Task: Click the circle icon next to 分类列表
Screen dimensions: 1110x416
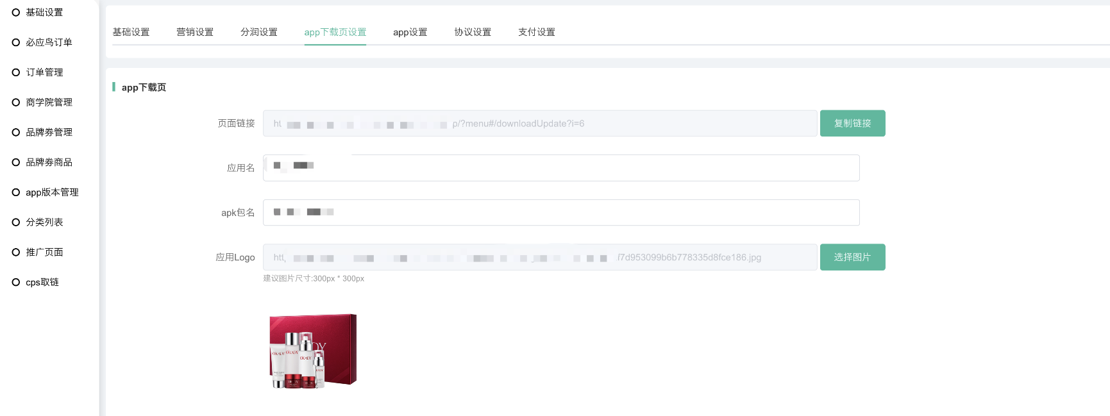Action: pyautogui.click(x=16, y=222)
